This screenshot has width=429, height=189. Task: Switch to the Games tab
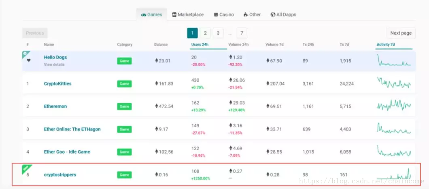(x=152, y=15)
